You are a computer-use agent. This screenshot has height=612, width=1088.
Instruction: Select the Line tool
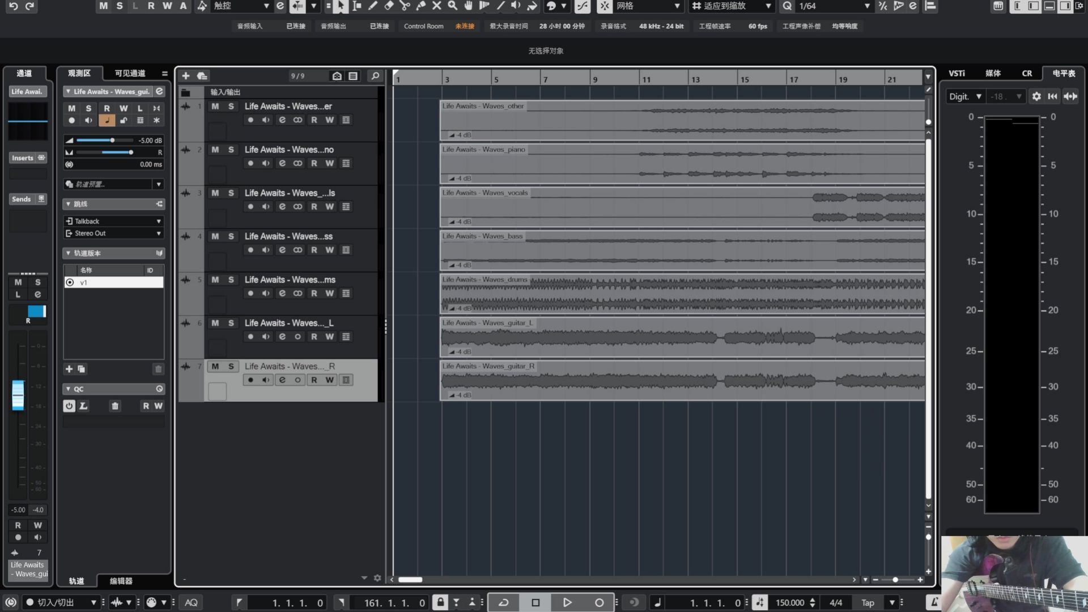click(x=500, y=6)
